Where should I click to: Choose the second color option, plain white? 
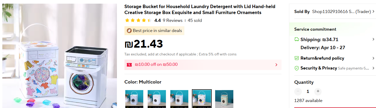click(x=157, y=99)
